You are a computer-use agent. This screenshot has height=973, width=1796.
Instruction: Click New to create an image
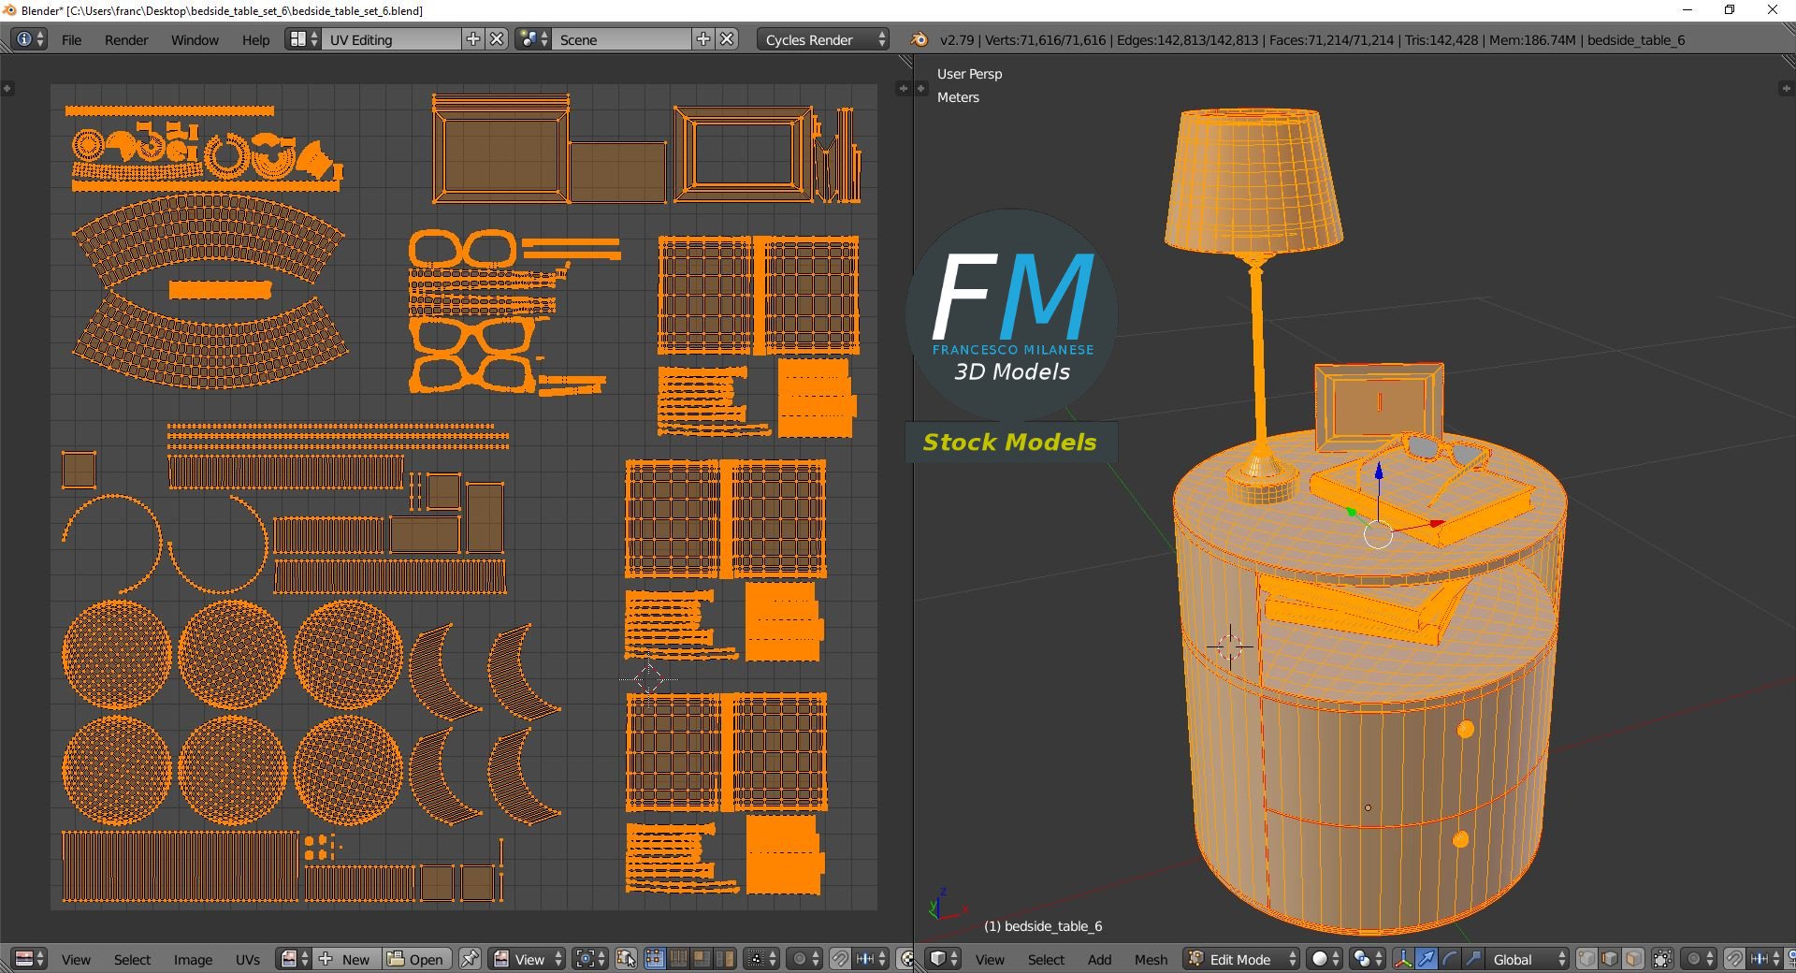[x=347, y=959]
